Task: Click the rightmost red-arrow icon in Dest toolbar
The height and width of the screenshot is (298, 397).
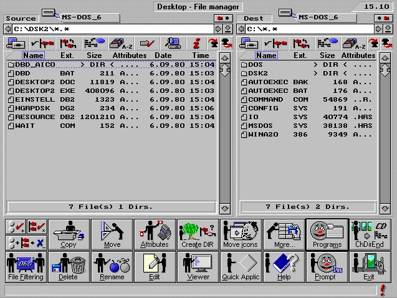Action: 386,44
